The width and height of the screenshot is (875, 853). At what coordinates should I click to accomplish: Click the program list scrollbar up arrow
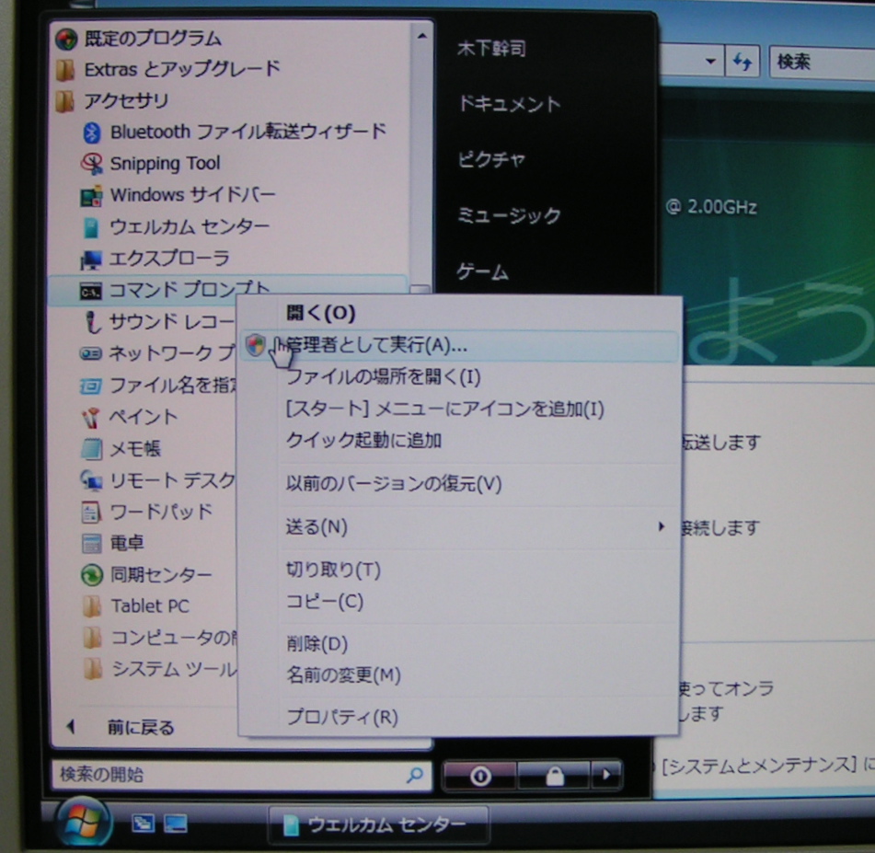pyautogui.click(x=422, y=36)
